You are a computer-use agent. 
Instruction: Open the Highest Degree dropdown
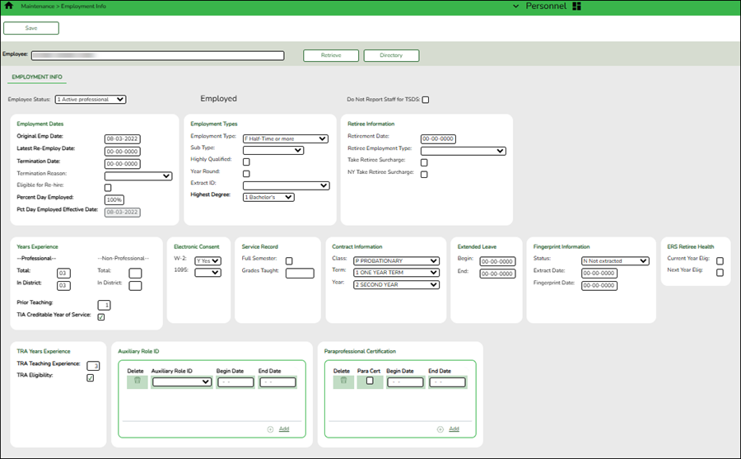[x=268, y=197]
